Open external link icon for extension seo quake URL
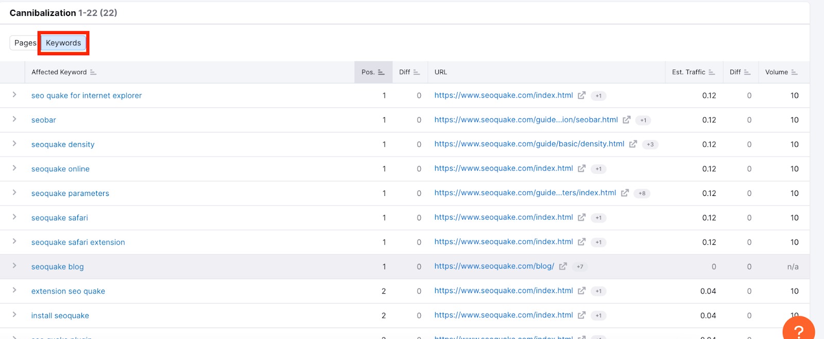Screen dimensions: 824x339 tap(581, 291)
